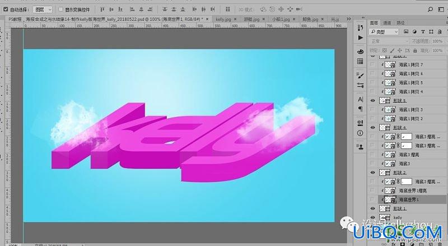The width and height of the screenshot is (448, 246).
Task: Click auto-align layers icon
Action: (228, 10)
